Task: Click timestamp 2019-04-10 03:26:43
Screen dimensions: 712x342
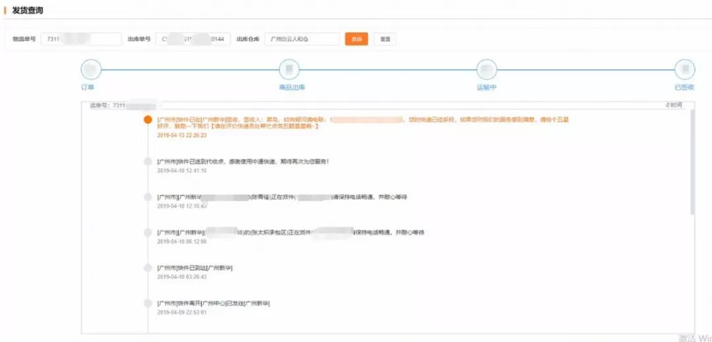Action: coord(182,277)
